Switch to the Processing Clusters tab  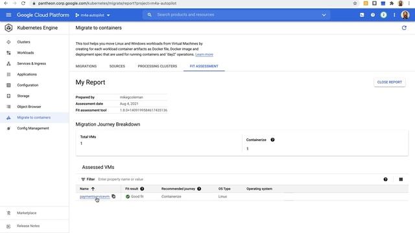click(x=157, y=66)
